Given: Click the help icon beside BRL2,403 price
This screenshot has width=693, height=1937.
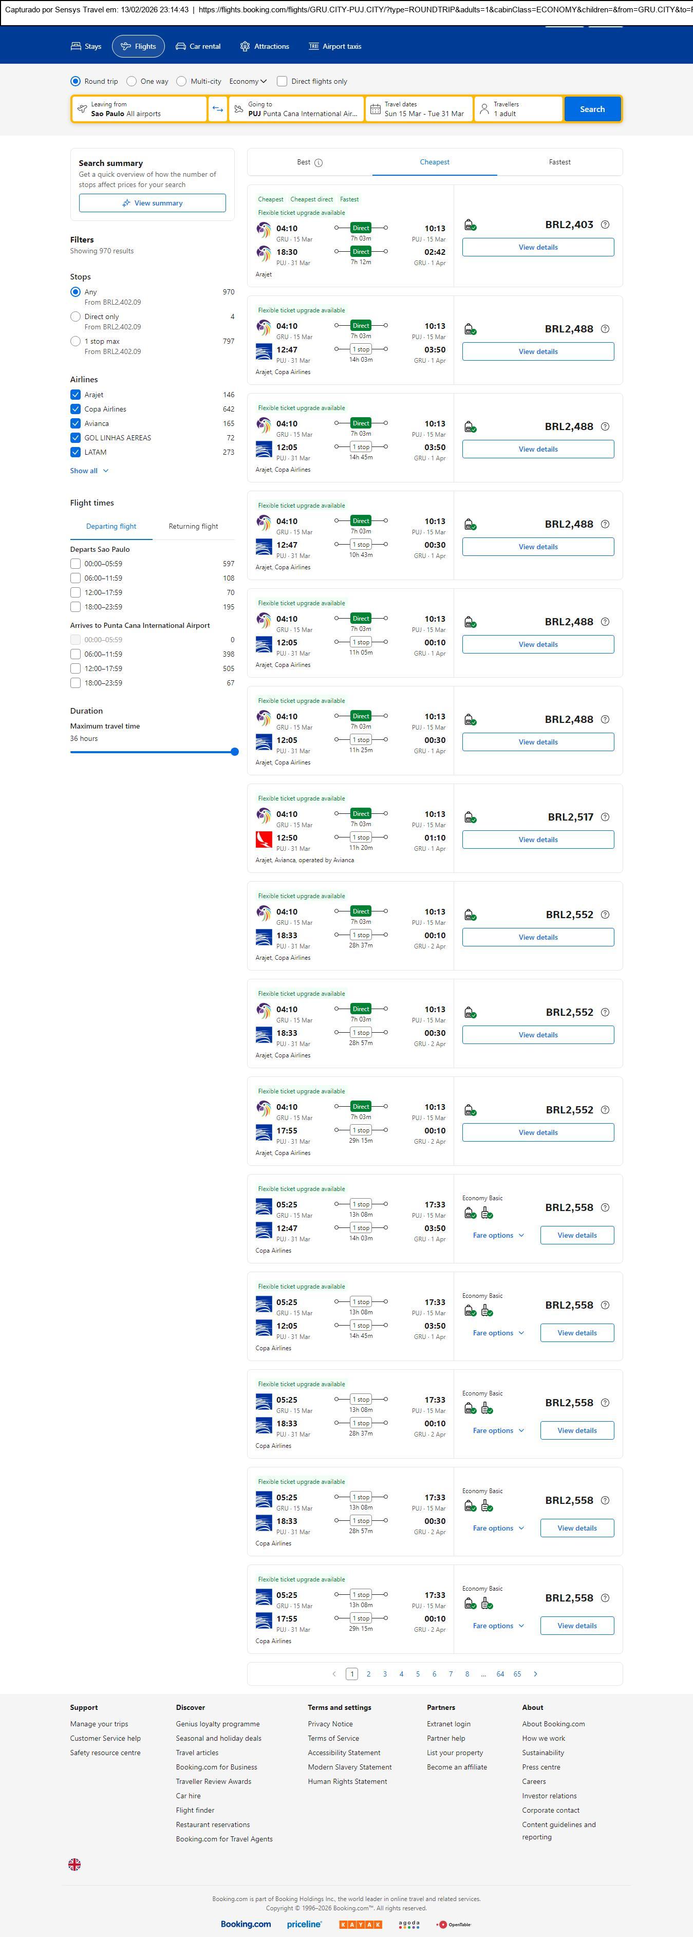Looking at the screenshot, I should click(x=605, y=225).
